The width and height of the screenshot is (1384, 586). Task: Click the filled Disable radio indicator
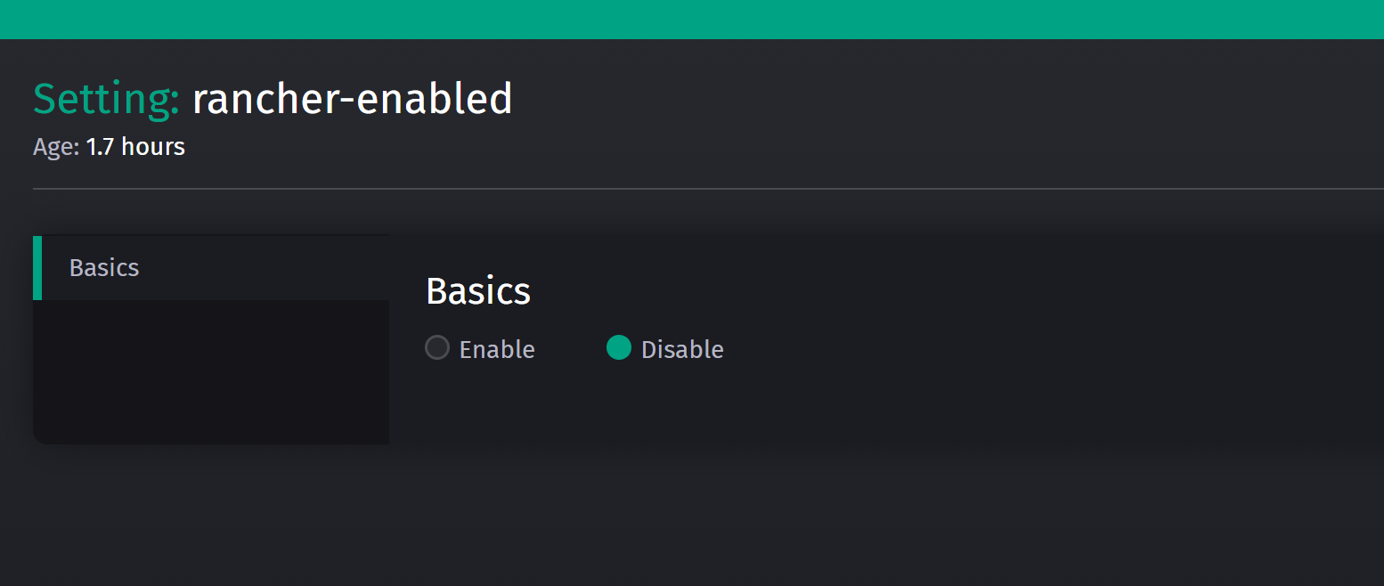[619, 348]
